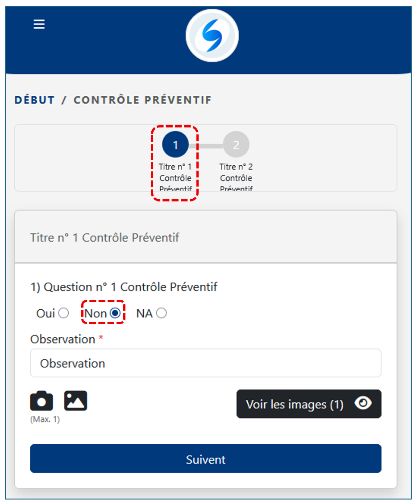416x504 pixels.
Task: Click the Suivent button
Action: [x=205, y=459]
